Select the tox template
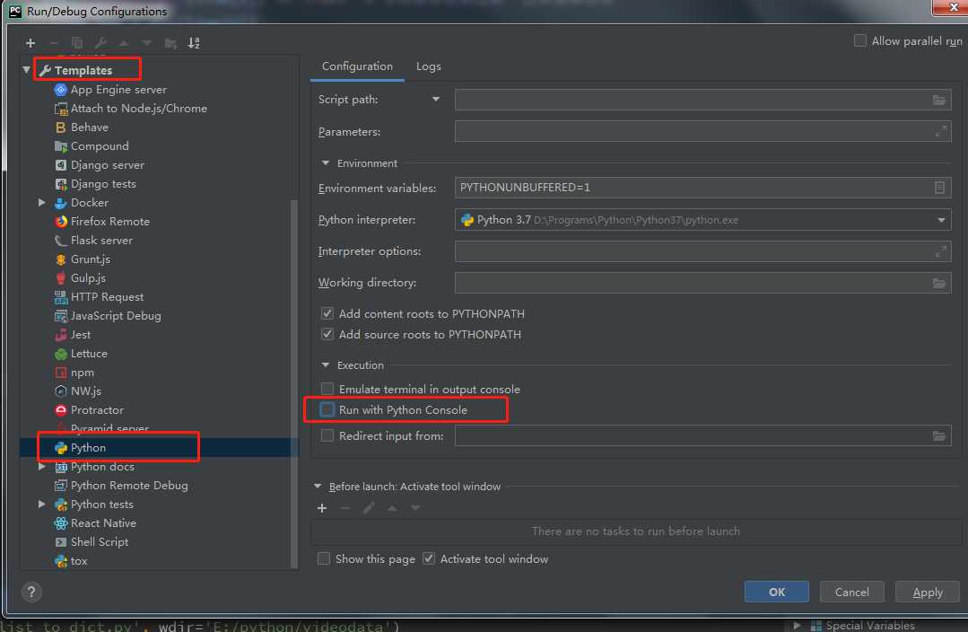Screen dimensions: 968x632 [x=71, y=561]
